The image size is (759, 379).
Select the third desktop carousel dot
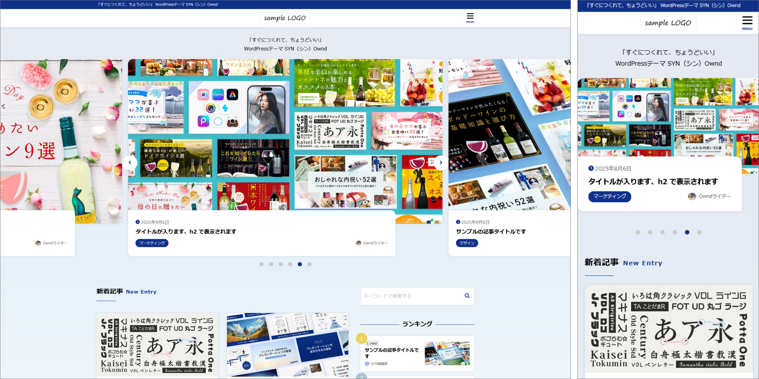pos(280,264)
